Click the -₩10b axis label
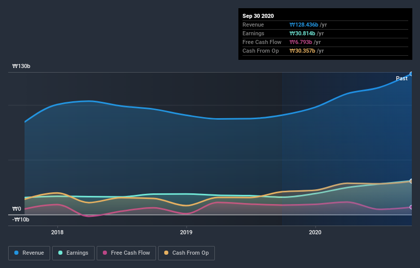 pos(20,219)
